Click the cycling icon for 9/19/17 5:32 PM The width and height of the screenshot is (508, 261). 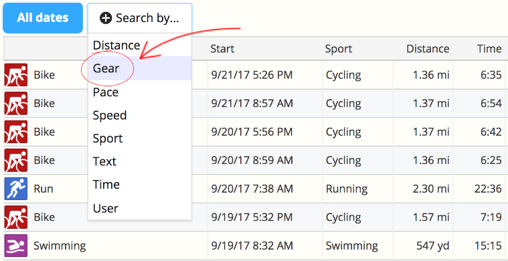click(x=16, y=217)
